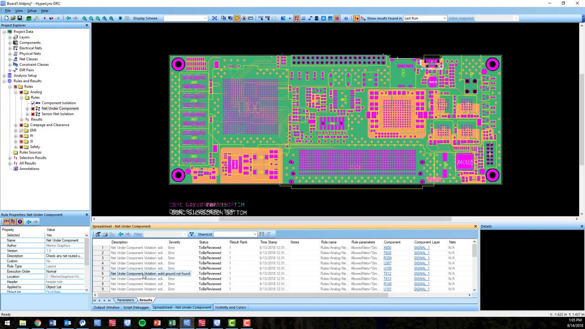Viewport: 585px width, 329px height.
Task: Expand the Components tree node
Action: (x=10, y=42)
